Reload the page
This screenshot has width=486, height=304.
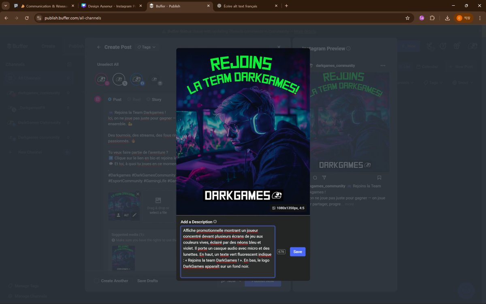click(x=27, y=18)
